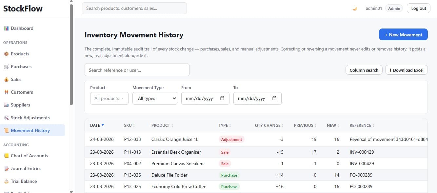Screen dimensions: 437x193
Task: Sort by the QTY CHANGE column header
Action: pyautogui.click(x=269, y=125)
